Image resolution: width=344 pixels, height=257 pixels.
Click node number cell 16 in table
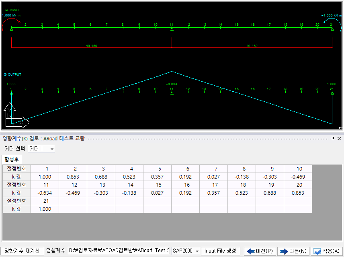(185, 185)
